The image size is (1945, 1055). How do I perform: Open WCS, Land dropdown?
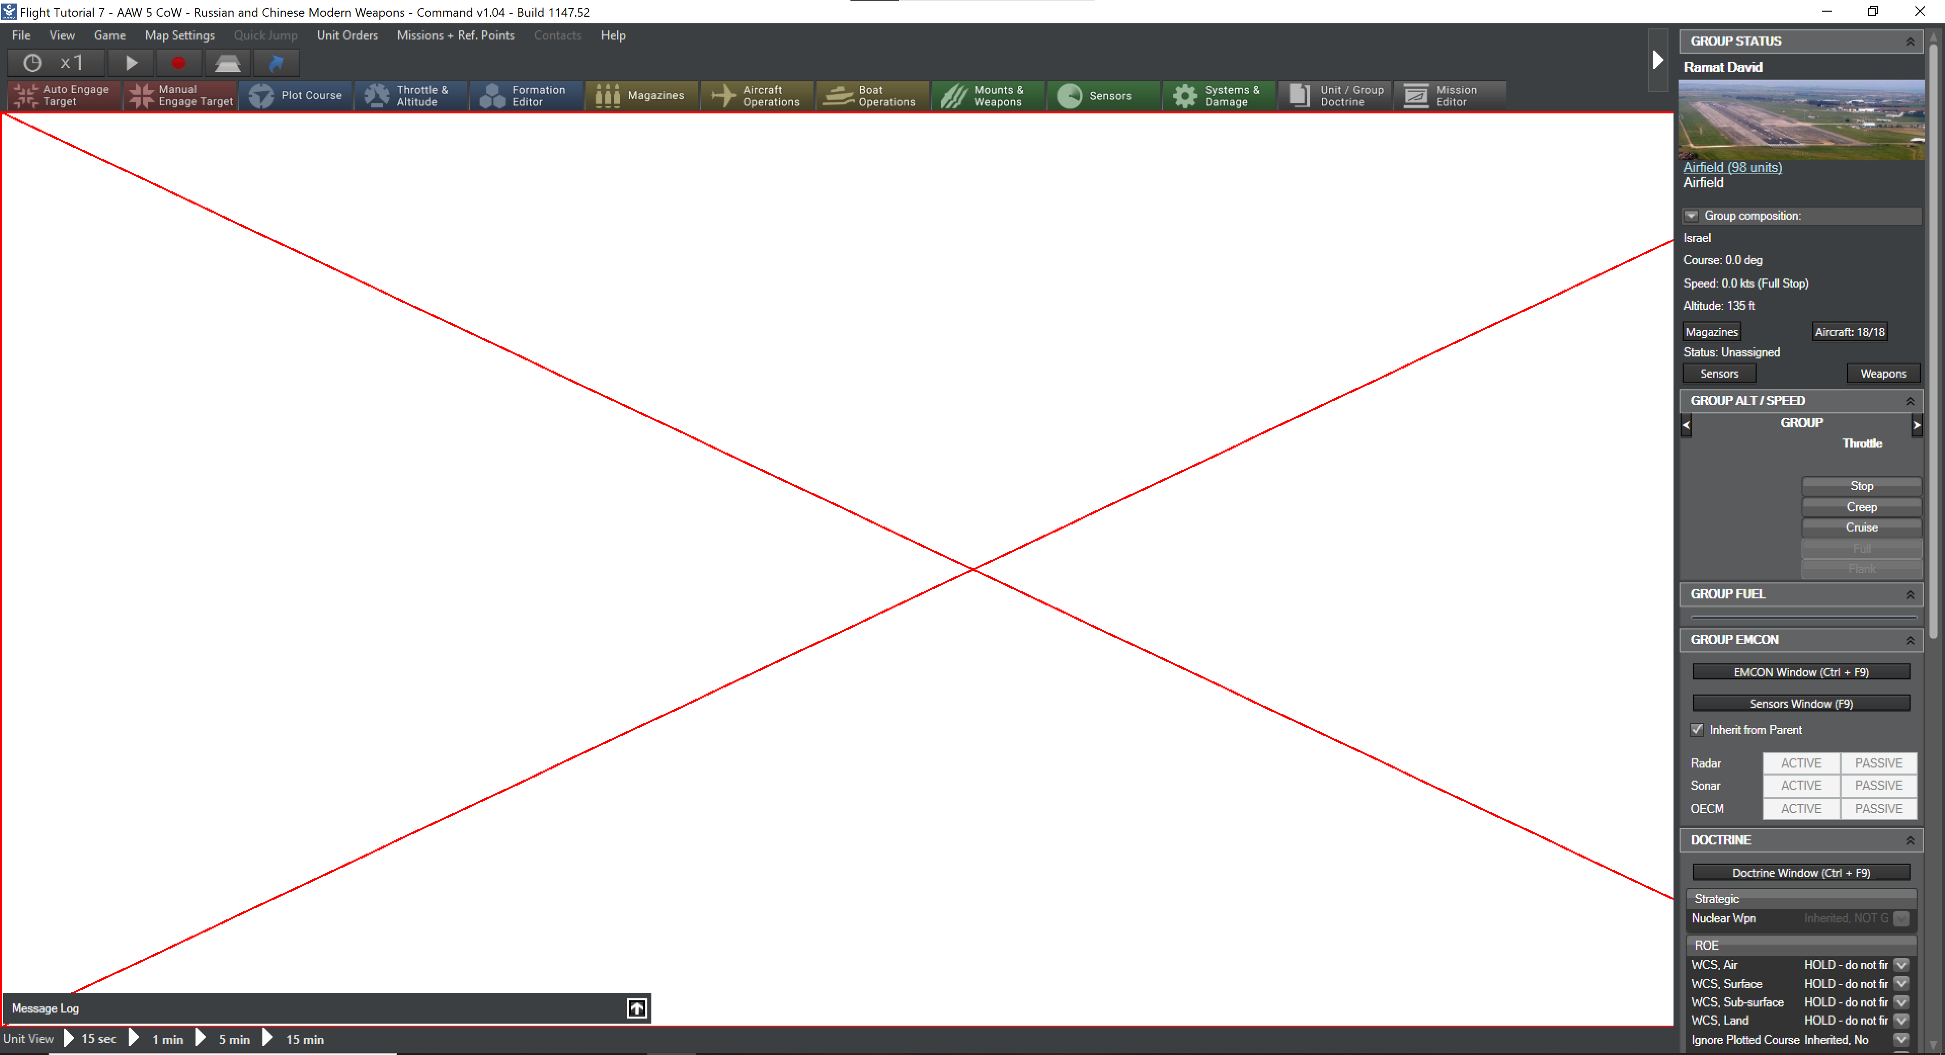click(x=1901, y=1020)
